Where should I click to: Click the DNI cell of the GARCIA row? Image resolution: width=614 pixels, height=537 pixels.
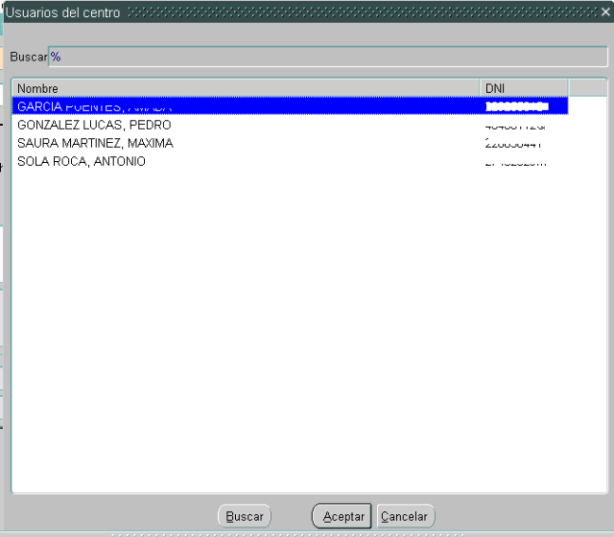point(517,106)
